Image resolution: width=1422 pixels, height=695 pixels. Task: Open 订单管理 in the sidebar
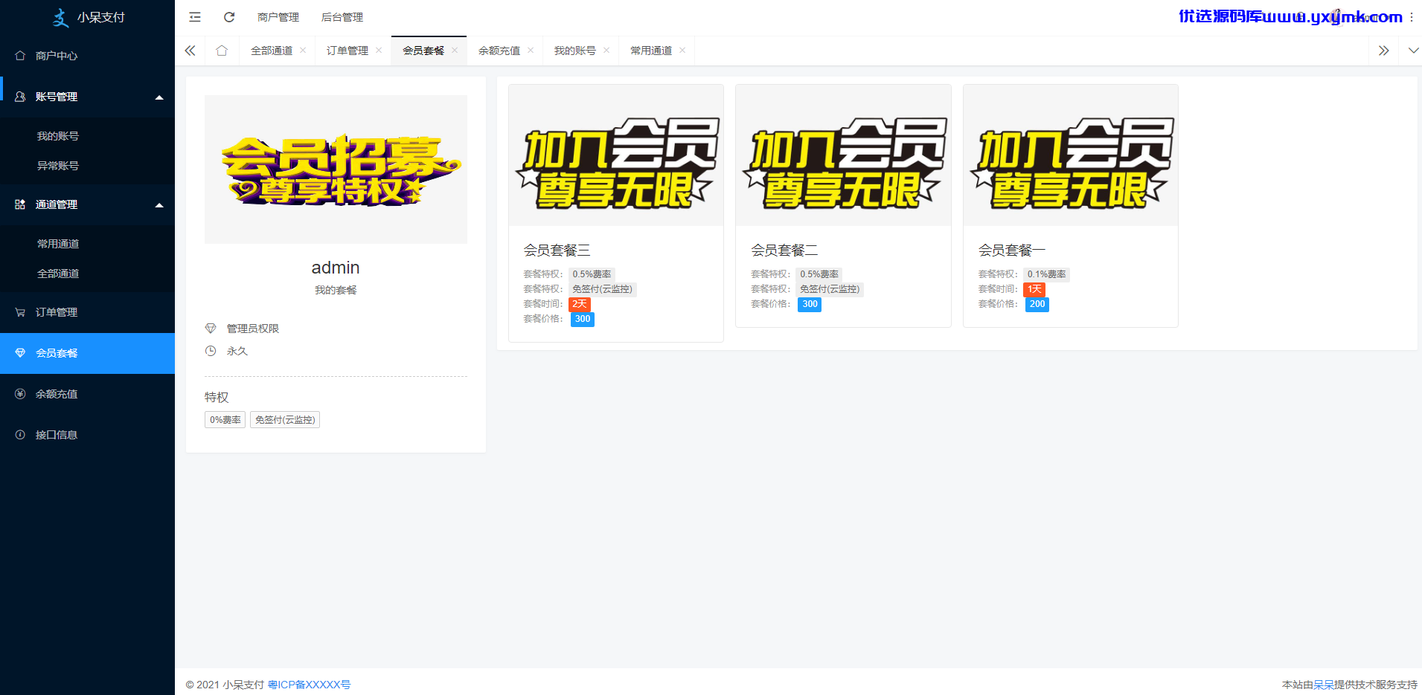87,312
